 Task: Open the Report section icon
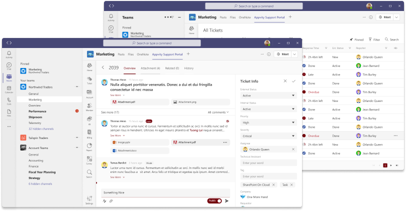[89, 147]
